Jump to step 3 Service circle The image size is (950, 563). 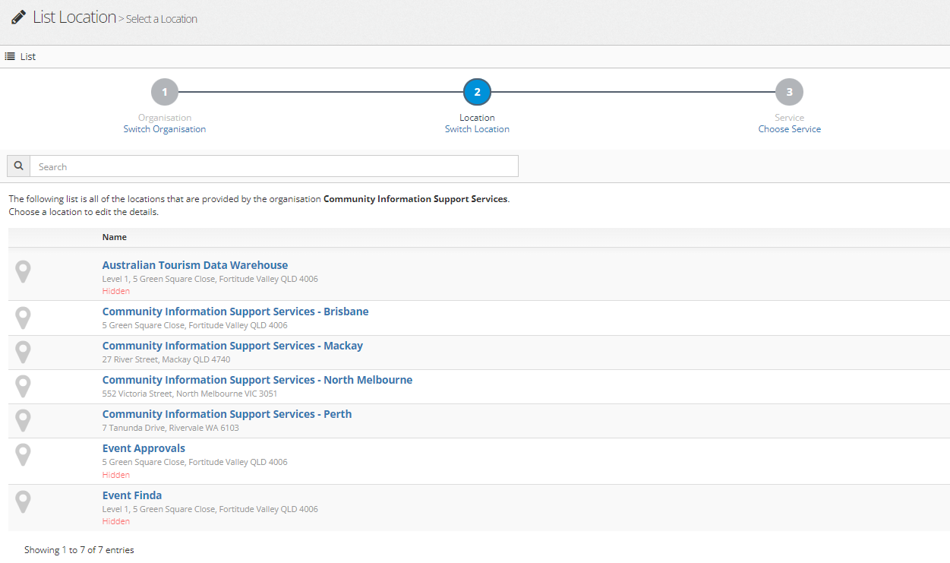[789, 92]
